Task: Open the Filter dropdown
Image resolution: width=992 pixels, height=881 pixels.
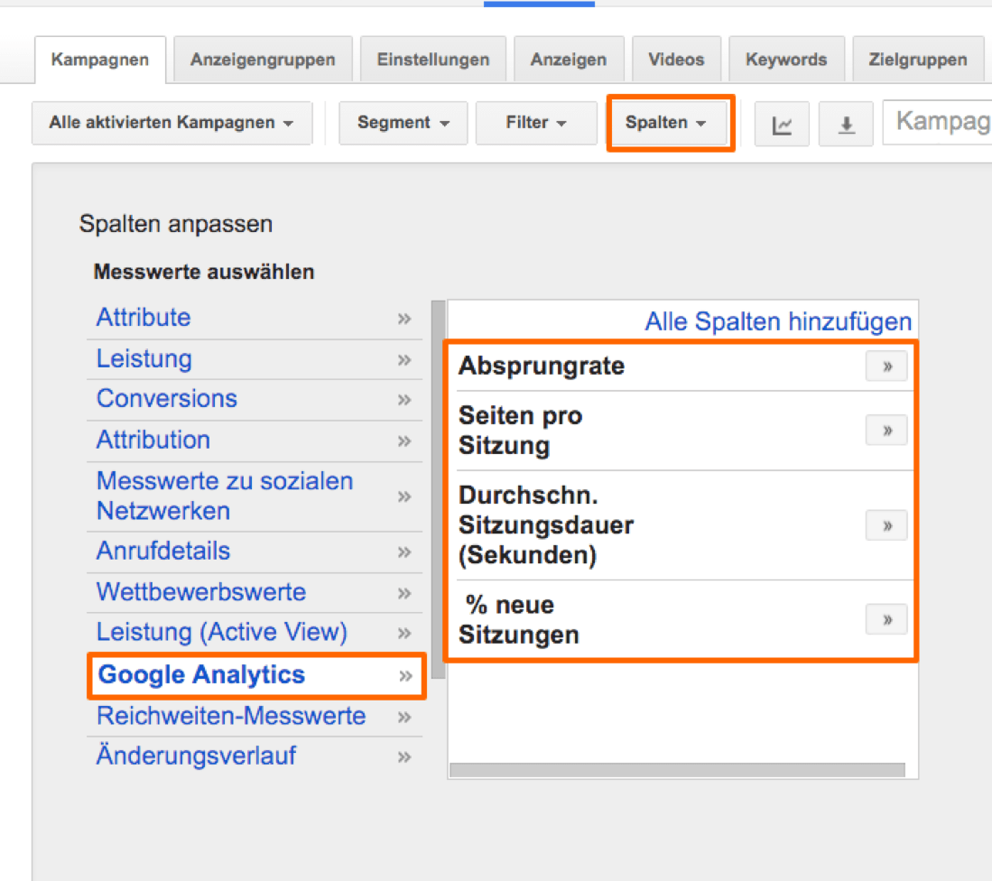Action: pos(536,123)
